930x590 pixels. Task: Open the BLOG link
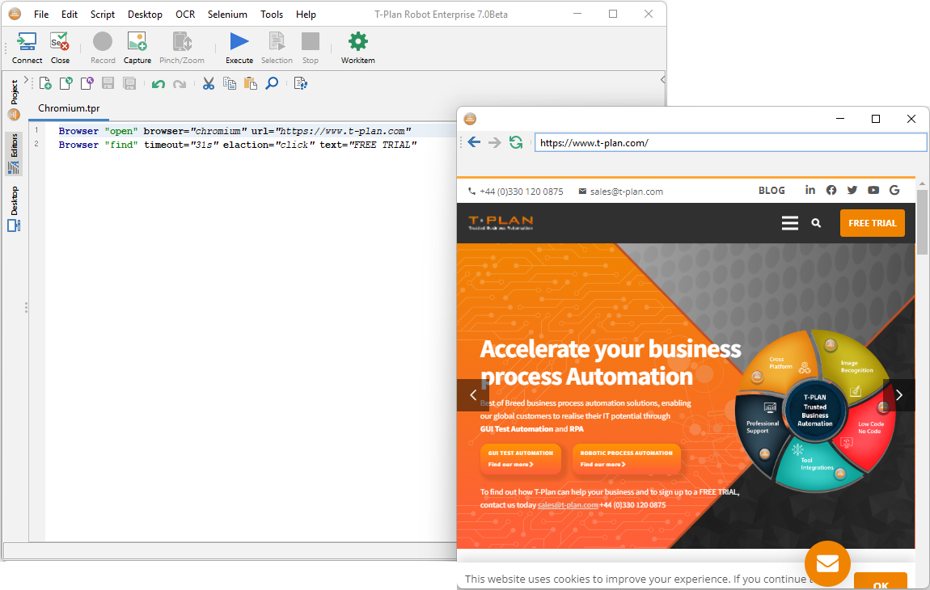[771, 191]
